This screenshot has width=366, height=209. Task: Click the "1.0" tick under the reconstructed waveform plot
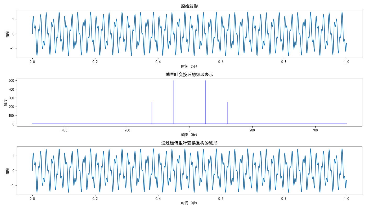click(x=347, y=198)
